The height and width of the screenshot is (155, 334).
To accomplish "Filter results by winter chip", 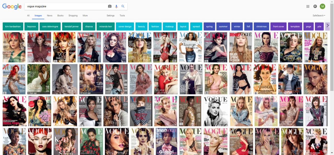I will (237, 27).
